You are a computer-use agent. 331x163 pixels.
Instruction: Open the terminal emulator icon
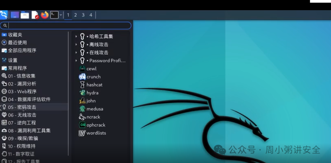54,15
